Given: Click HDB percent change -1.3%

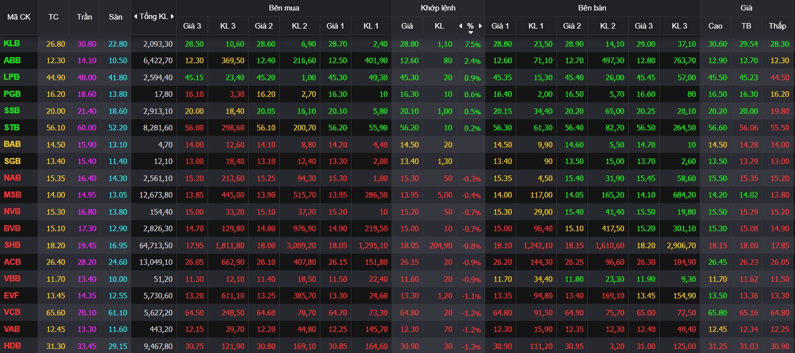Looking at the screenshot, I should (x=471, y=347).
